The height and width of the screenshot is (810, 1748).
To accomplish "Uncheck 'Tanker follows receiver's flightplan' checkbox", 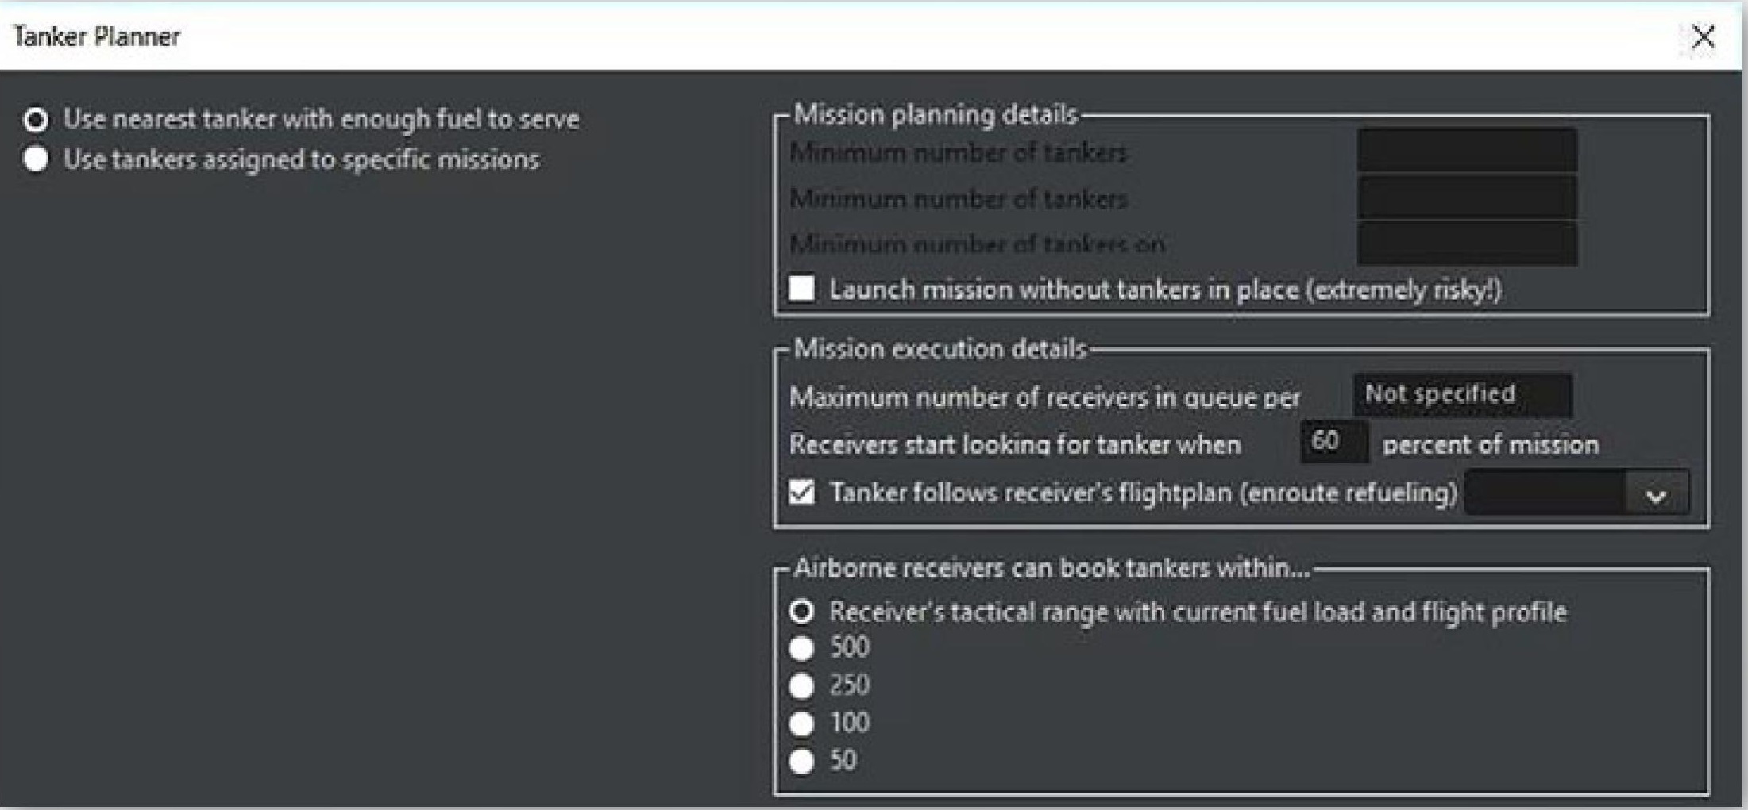I will click(x=802, y=493).
